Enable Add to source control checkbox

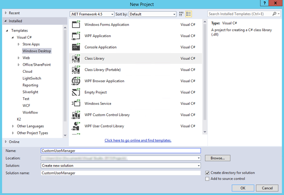tap(207, 178)
